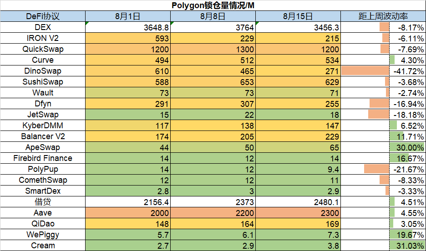Select the 'PolyPup' row label
Viewport: 426px width, 251px height.
(43, 169)
